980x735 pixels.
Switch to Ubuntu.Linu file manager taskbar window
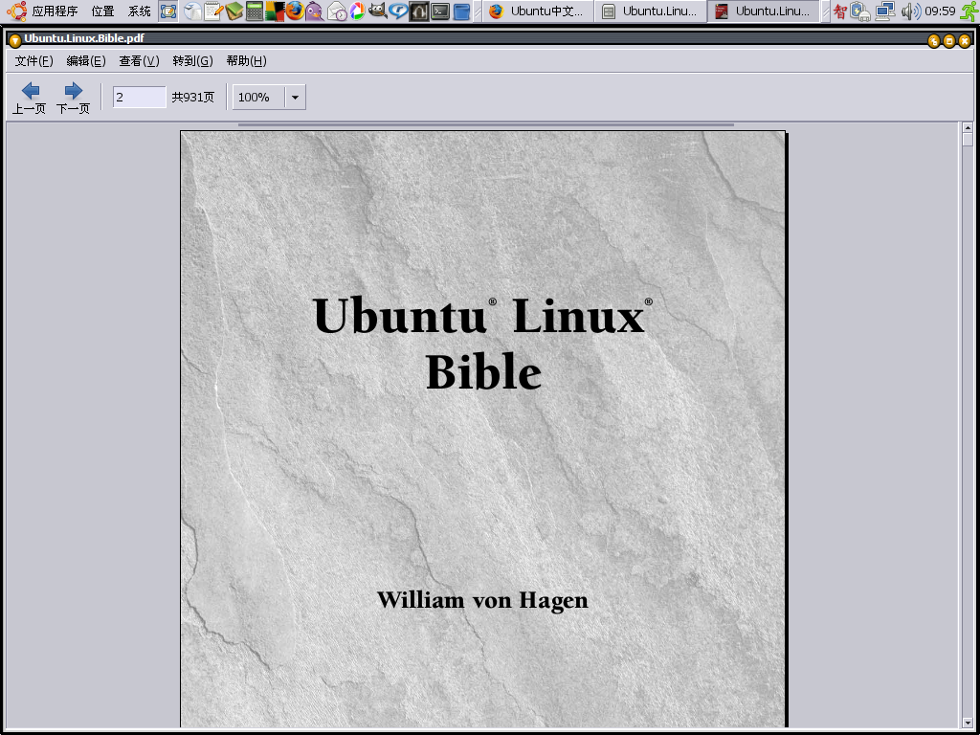(651, 11)
